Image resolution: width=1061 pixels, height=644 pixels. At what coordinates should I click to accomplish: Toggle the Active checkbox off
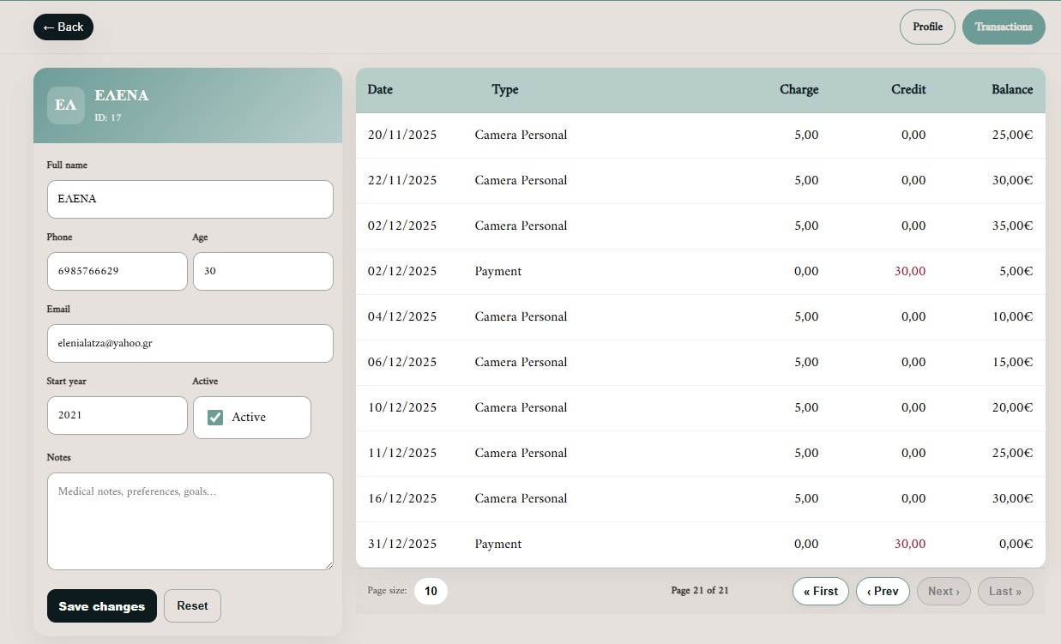point(214,418)
